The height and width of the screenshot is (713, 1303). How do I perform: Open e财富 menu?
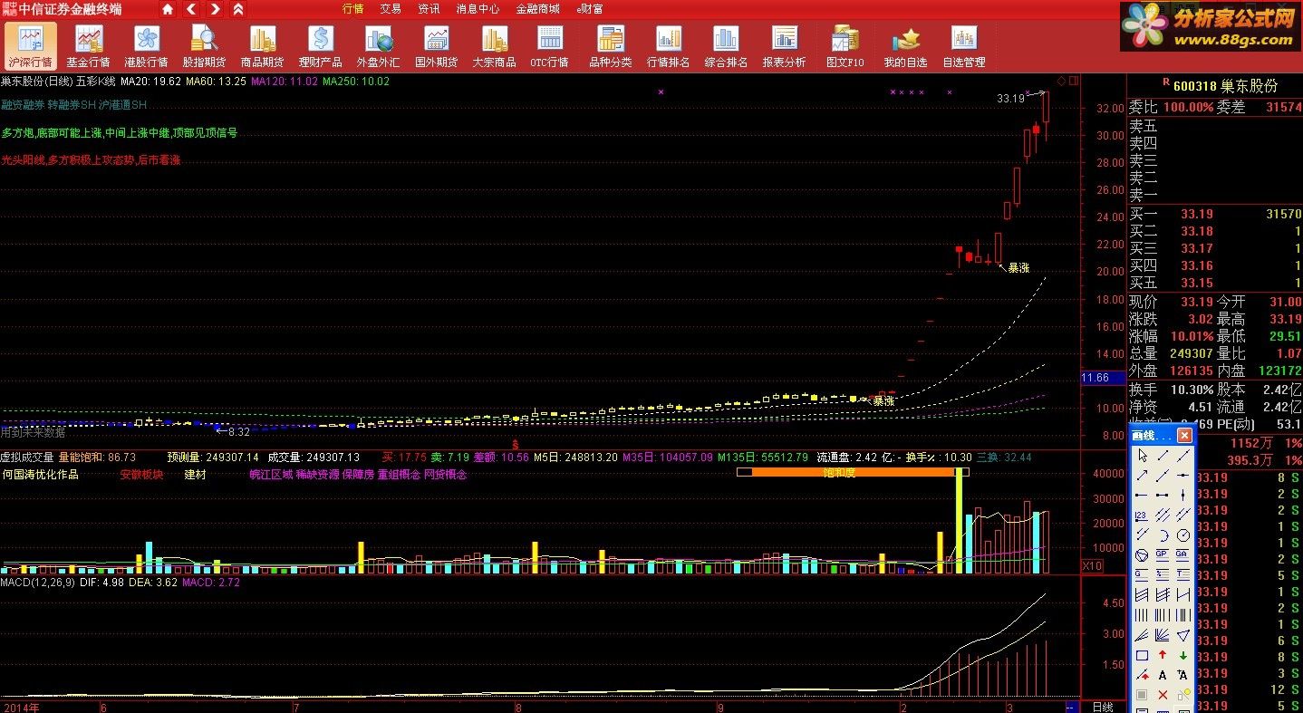pyautogui.click(x=590, y=9)
